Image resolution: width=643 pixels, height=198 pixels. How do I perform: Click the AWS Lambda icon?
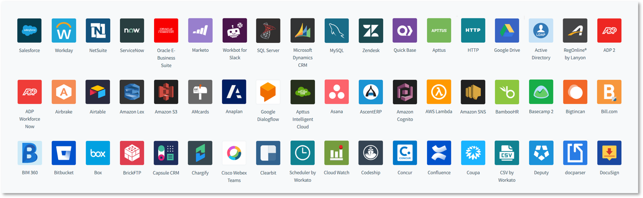(439, 92)
